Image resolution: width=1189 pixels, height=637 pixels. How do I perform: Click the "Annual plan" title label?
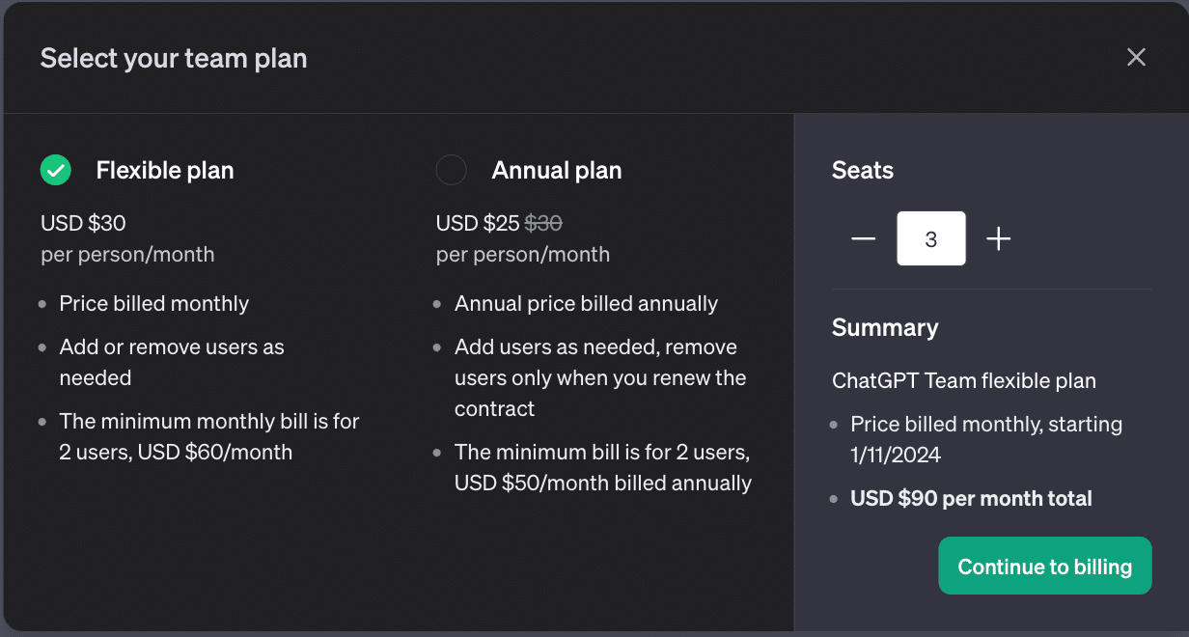click(x=556, y=171)
